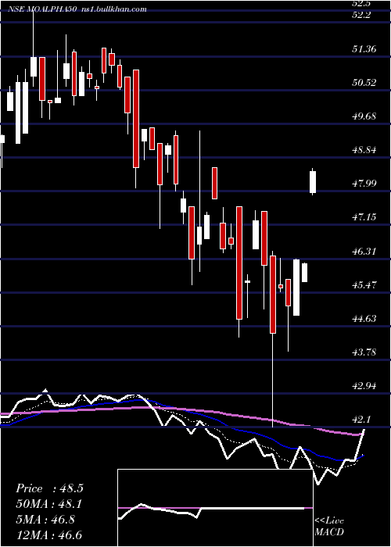Click the 47.15 price axis label
The height and width of the screenshot is (547, 391).
coord(364,217)
